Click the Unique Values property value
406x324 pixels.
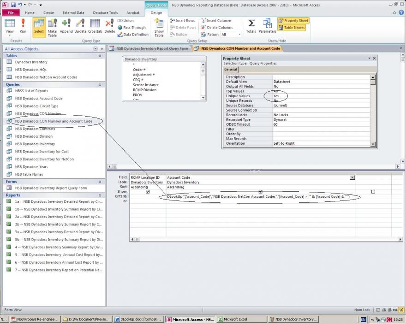[x=321, y=96]
